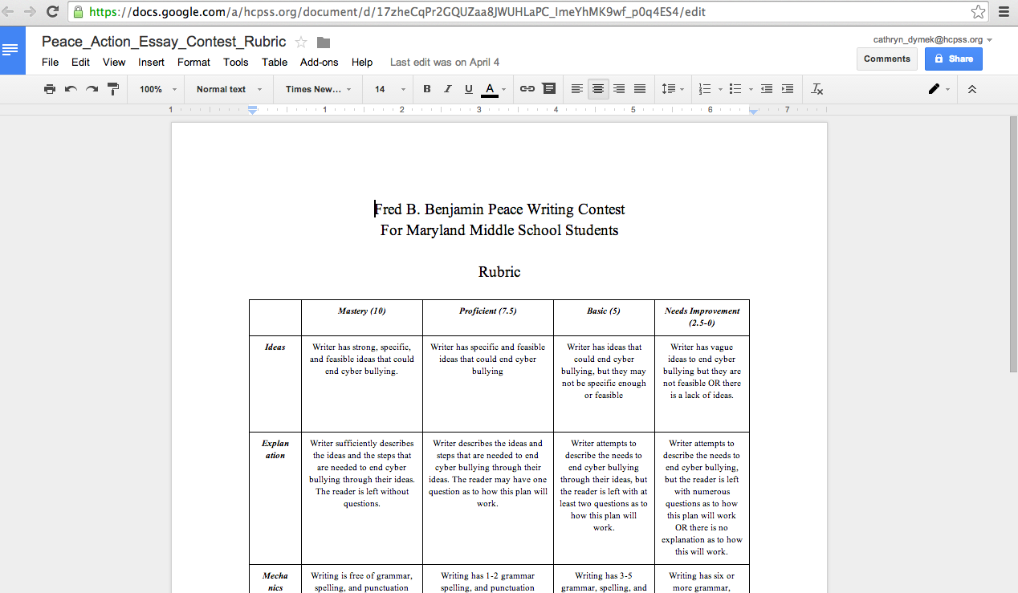Click the Redo arrow icon
The width and height of the screenshot is (1018, 593).
coord(92,89)
